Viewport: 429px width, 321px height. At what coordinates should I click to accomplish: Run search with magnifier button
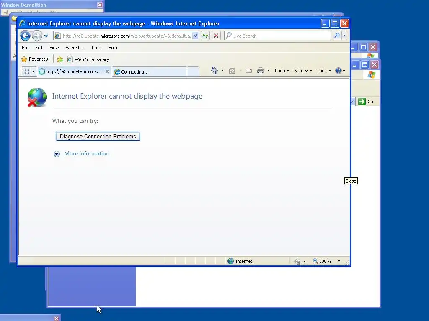pos(337,36)
